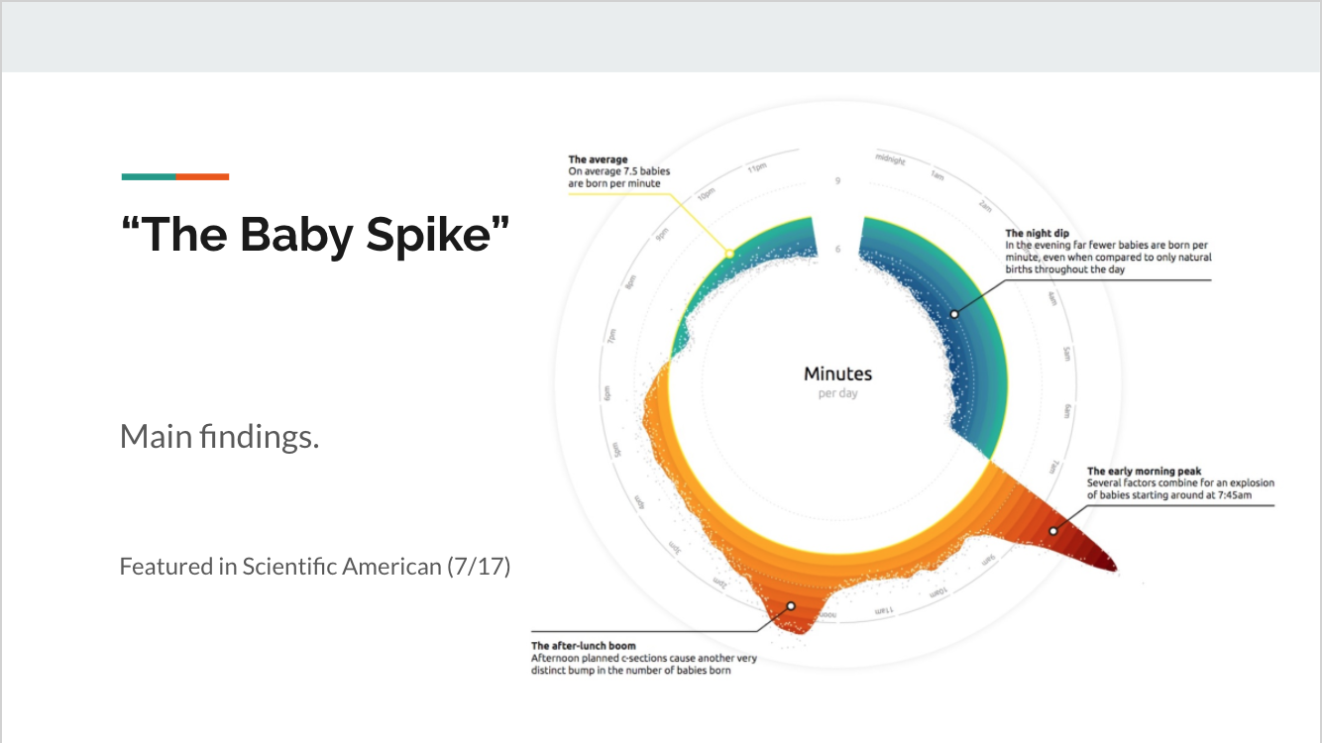This screenshot has height=743, width=1322.
Task: Click the "10am" hour label
Action: pos(938,594)
